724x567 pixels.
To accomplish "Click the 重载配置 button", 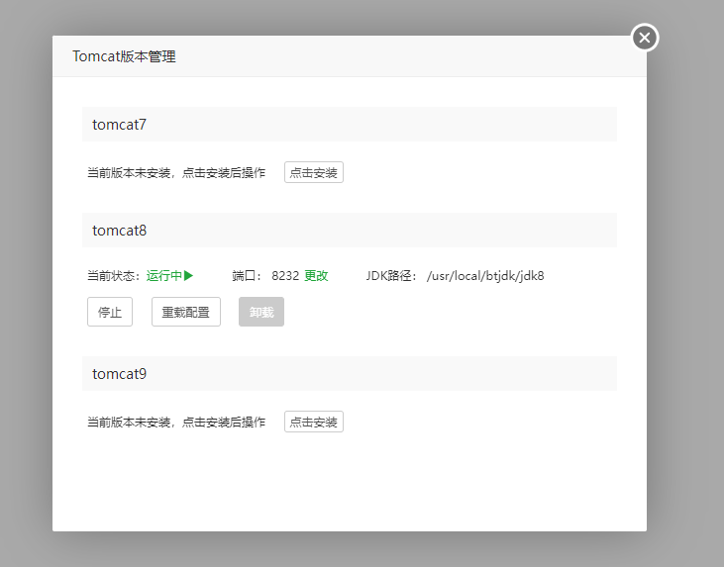I will pos(186,312).
